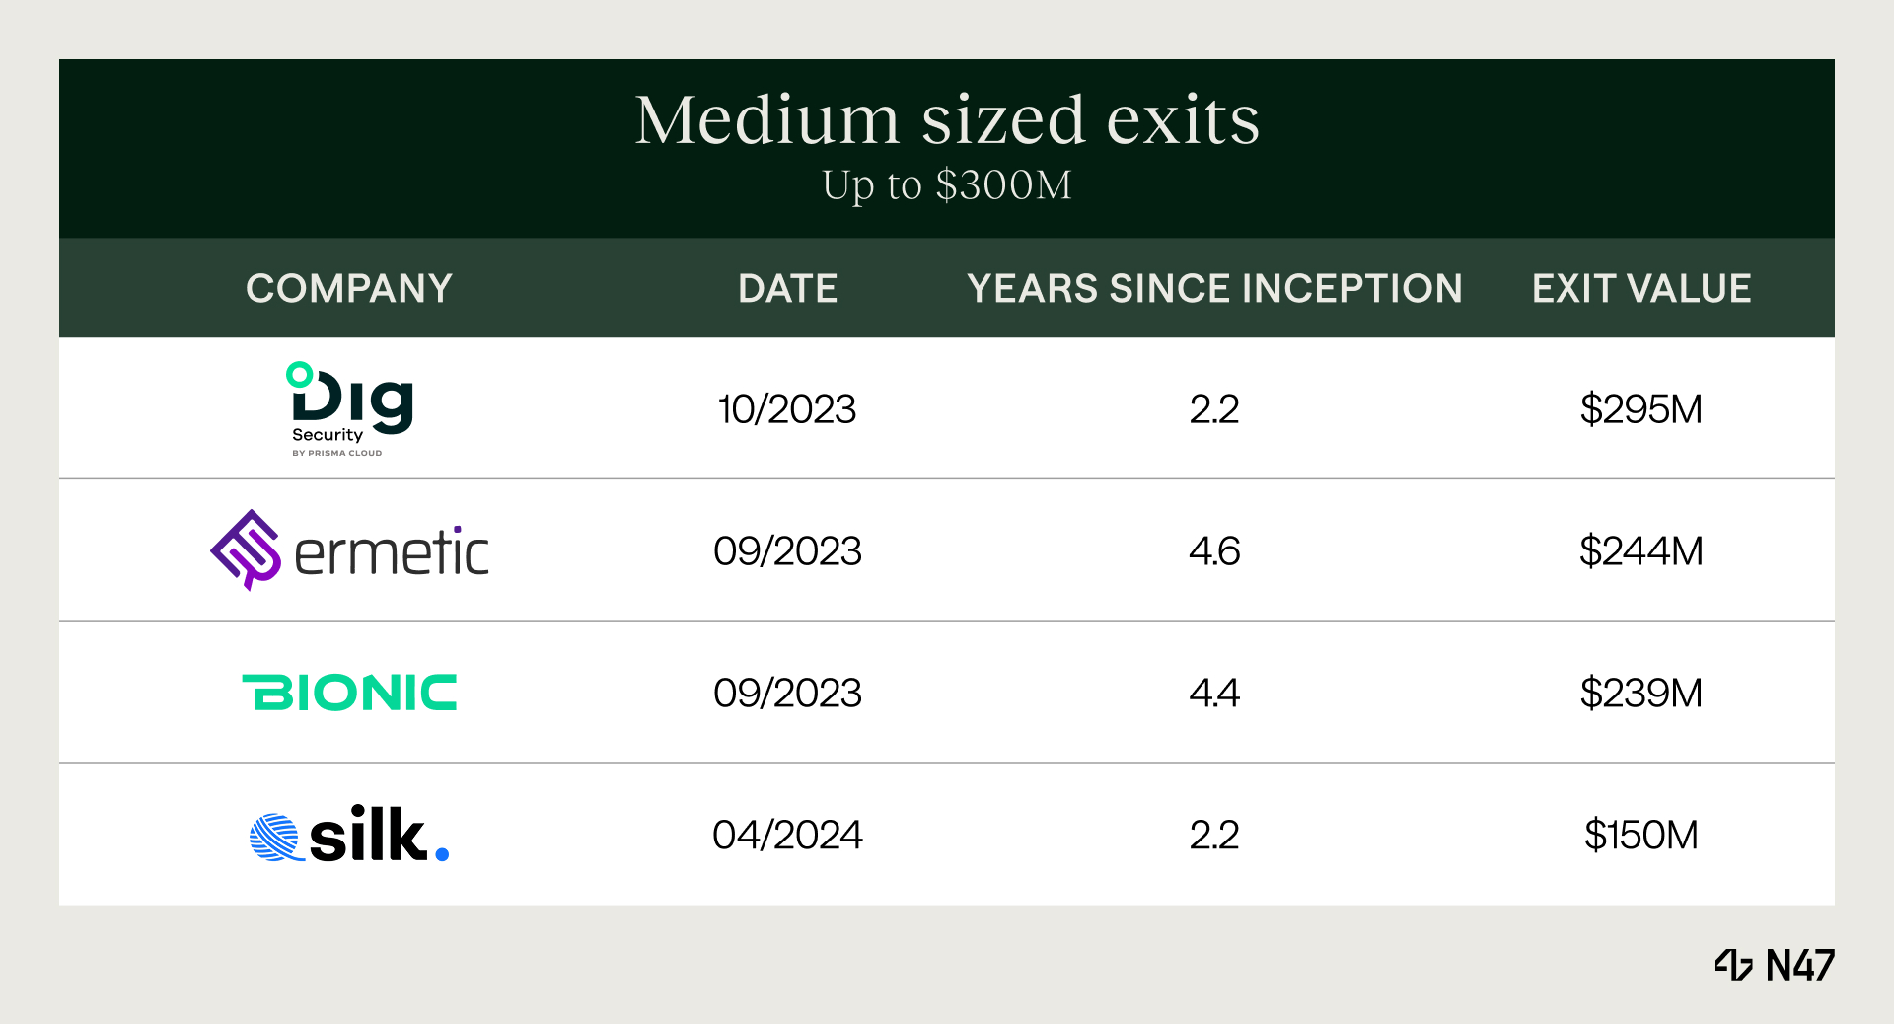1894x1024 pixels.
Task: Click the 04/2024 date cell
Action: 787,836
